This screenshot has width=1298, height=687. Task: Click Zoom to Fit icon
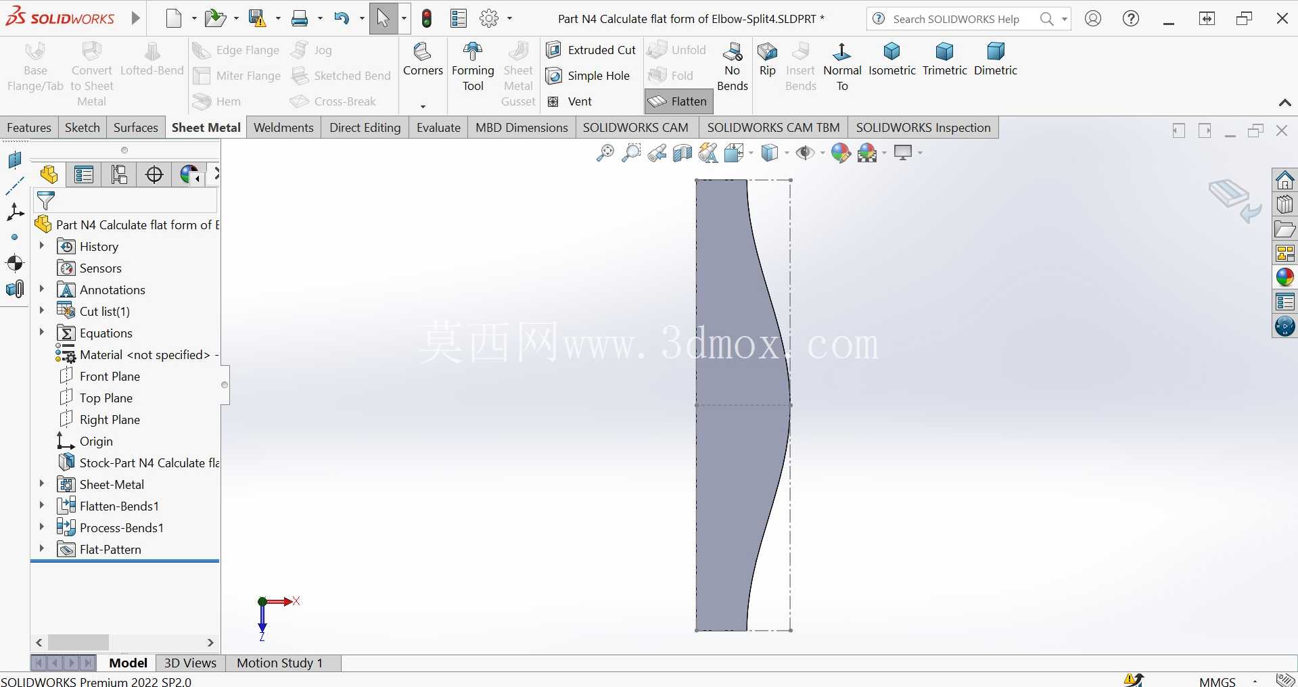[605, 153]
